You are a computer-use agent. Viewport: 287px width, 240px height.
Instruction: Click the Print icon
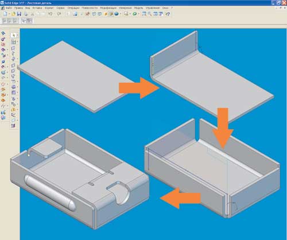[x=26, y=14]
